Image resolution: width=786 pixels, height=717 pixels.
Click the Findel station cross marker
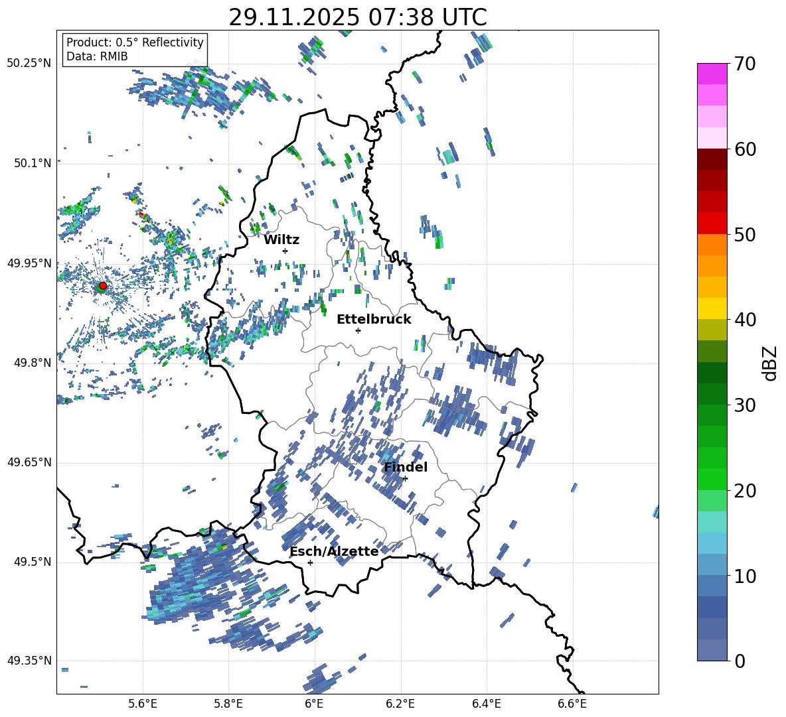[405, 478]
